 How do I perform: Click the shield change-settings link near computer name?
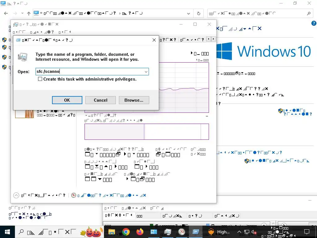pos(295,112)
